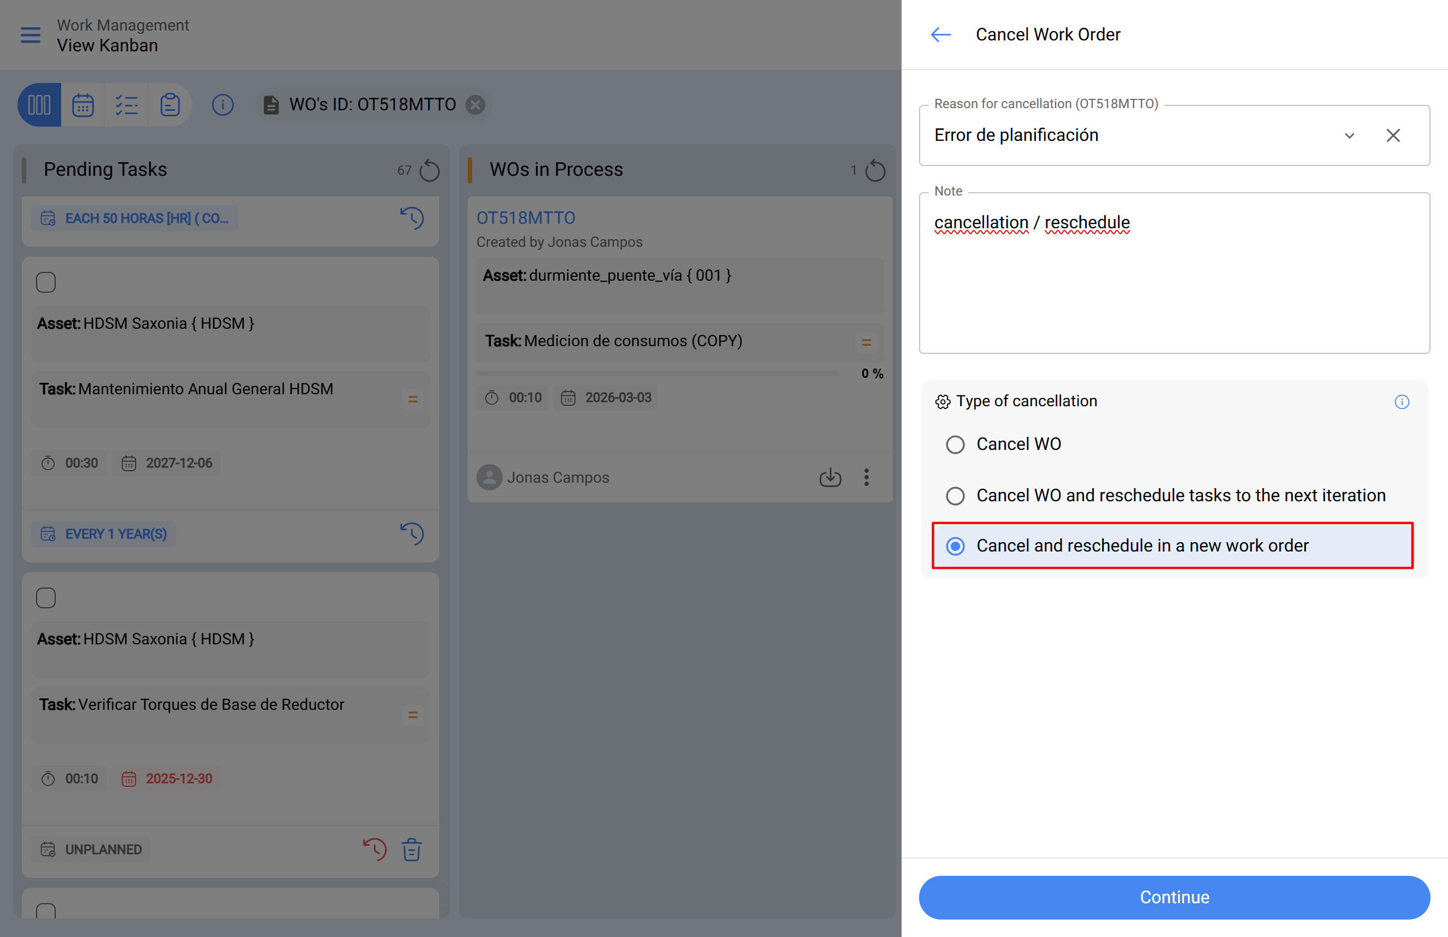The image size is (1448, 937).
Task: Open three-dot menu on OT518MTTO card
Action: point(867,477)
